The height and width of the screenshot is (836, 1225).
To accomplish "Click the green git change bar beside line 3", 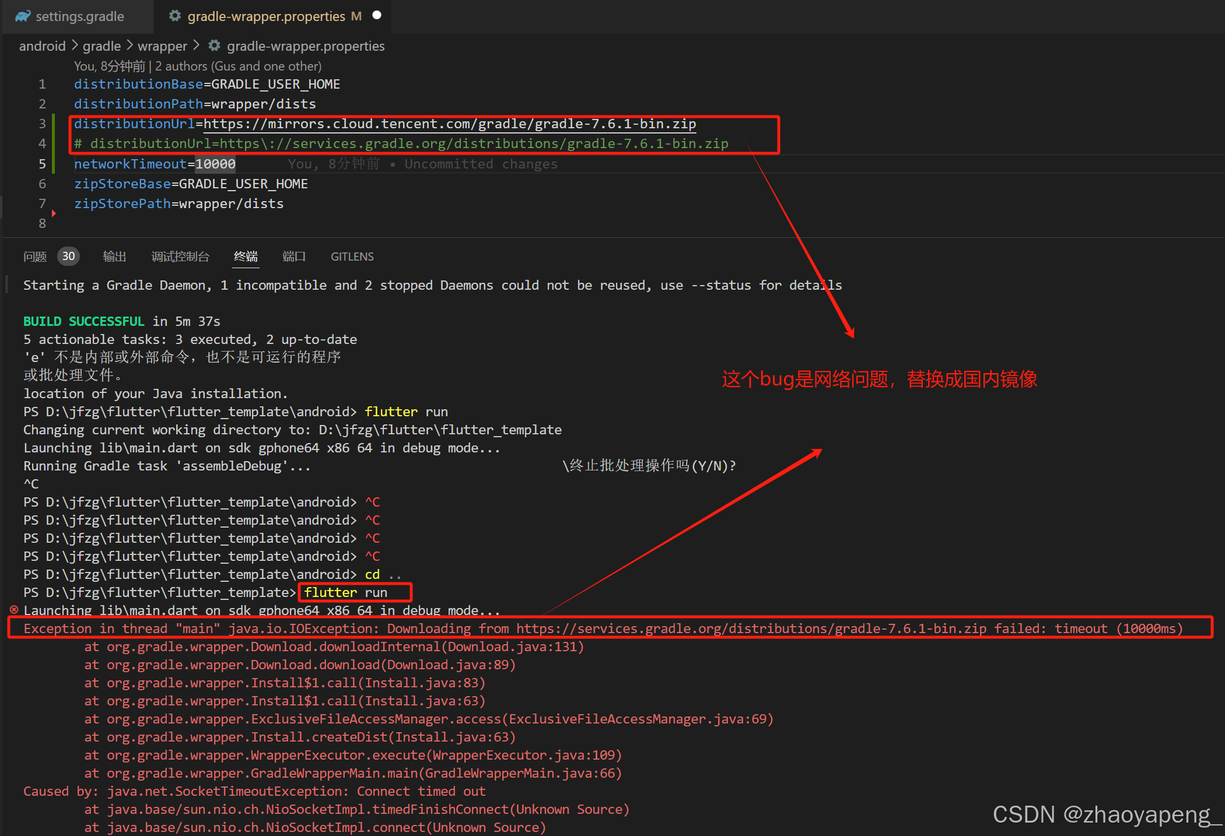I will [x=54, y=124].
